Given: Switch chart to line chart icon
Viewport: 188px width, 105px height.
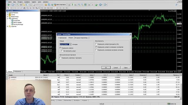Looking at the screenshot, I should (x=75, y=5).
